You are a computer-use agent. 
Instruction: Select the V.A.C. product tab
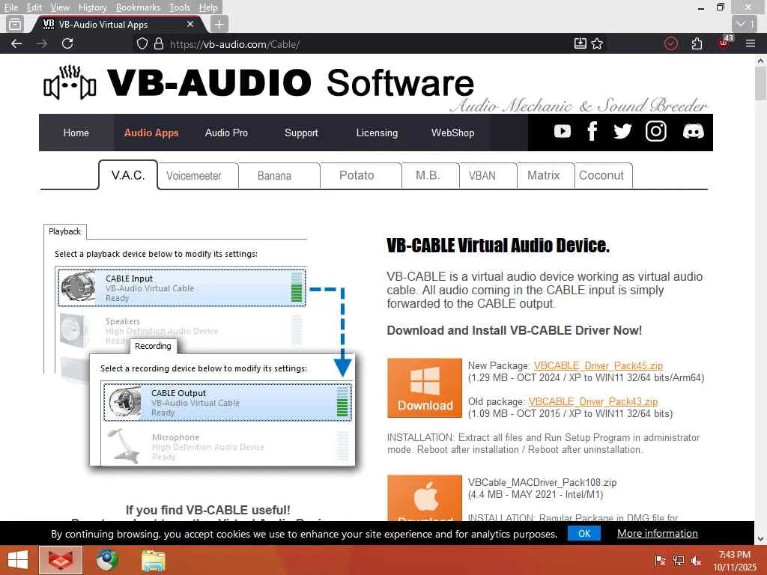[x=128, y=175]
